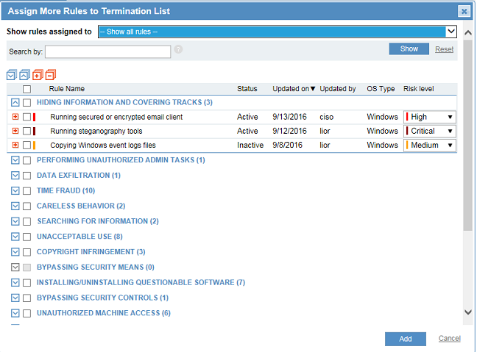
Task: Expand the TIME FRAUD category
Action: [15, 191]
